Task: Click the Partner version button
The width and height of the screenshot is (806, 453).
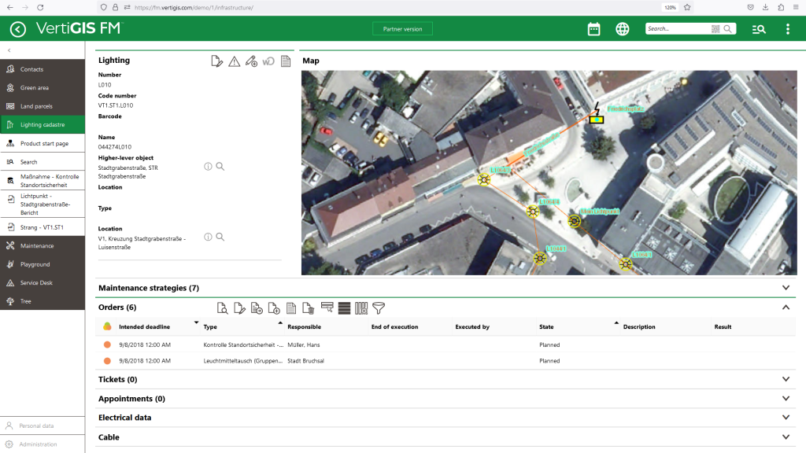Action: [403, 28]
